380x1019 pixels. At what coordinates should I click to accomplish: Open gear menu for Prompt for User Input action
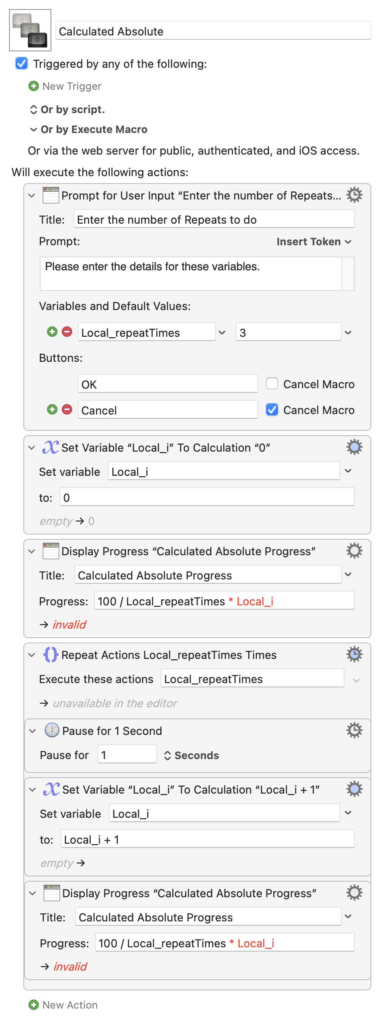coord(354,195)
